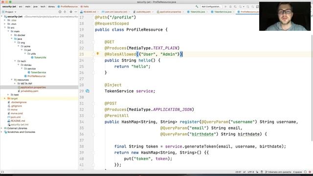Click the read-only lock icon in status bar
Image resolution: width=313 pixels, height=176 pixels.
click(257, 172)
